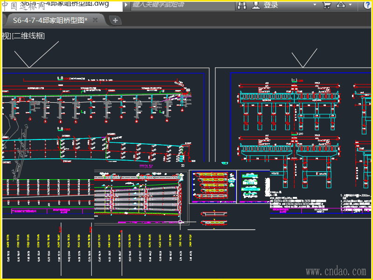Switch to the S6-4-7-4邱家咀桥型图 tab
373x280 pixels.
click(50, 20)
